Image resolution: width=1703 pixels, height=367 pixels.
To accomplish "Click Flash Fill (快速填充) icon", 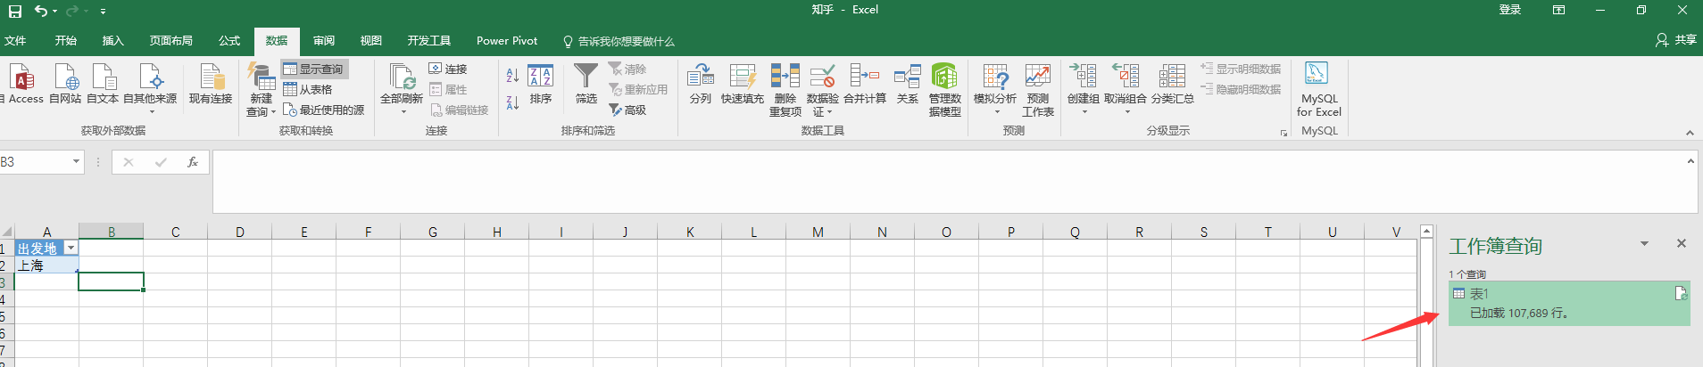I will click(x=743, y=84).
